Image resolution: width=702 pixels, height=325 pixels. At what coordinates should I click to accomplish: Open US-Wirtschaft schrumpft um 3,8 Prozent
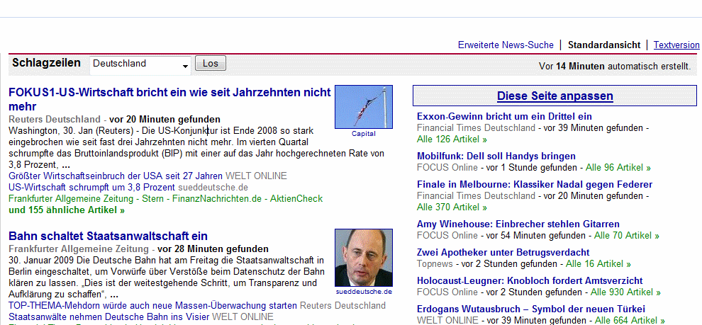point(92,188)
